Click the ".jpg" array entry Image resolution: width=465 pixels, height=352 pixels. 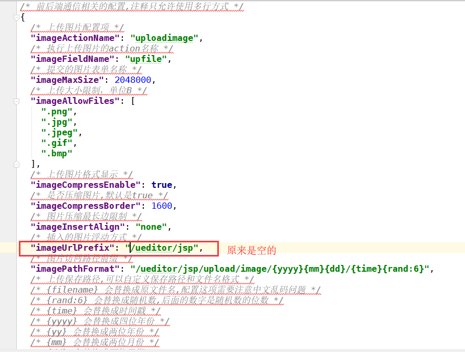[57, 122]
